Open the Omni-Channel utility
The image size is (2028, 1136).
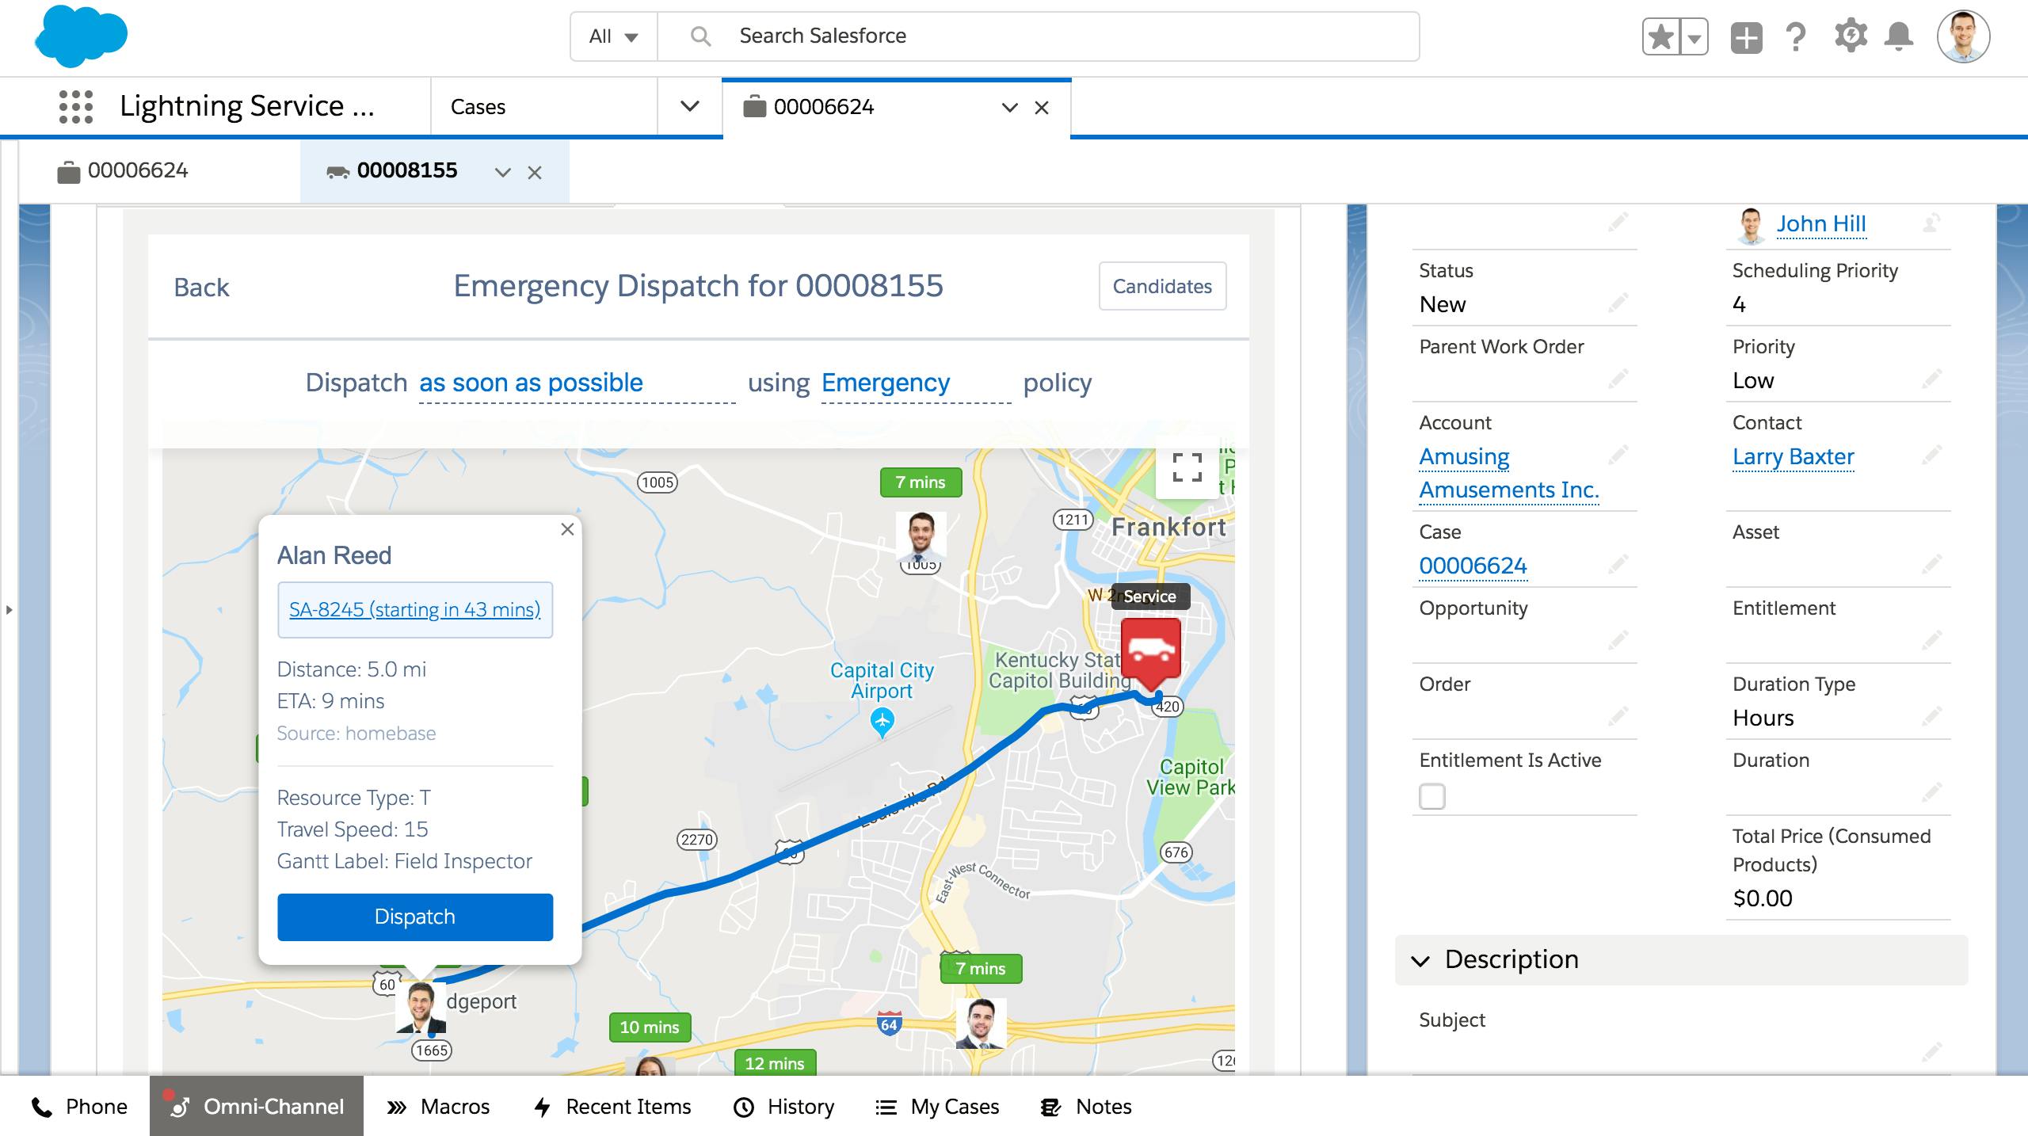(257, 1107)
